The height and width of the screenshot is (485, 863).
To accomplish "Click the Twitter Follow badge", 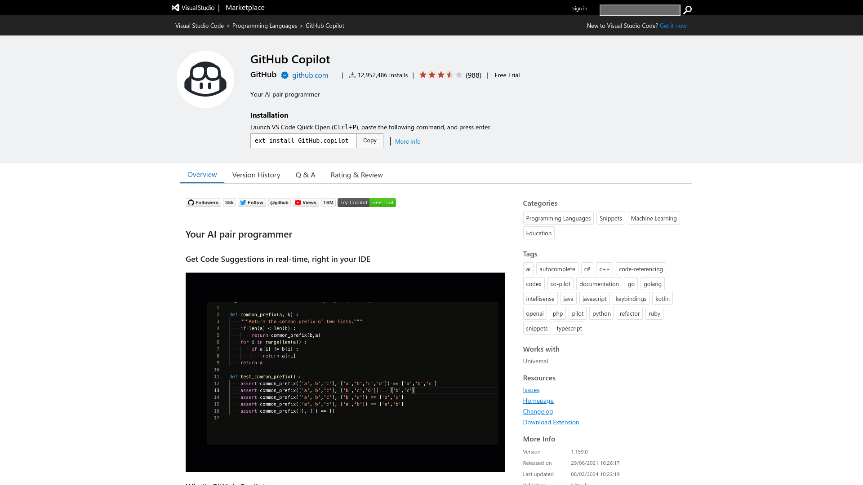I will point(252,203).
